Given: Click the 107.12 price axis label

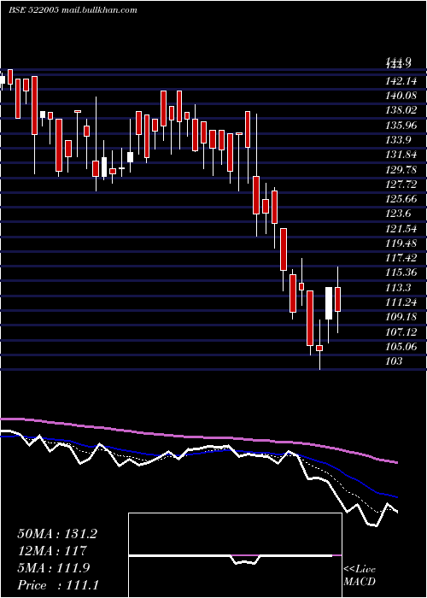Looking at the screenshot, I should click(401, 331).
